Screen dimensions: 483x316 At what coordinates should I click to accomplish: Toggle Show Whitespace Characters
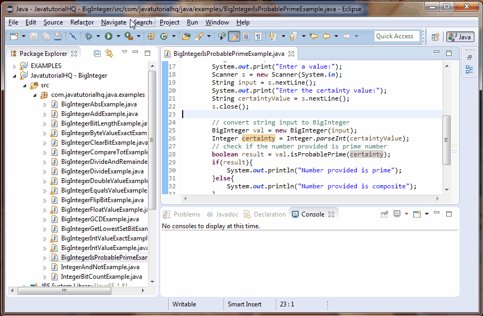point(258,37)
